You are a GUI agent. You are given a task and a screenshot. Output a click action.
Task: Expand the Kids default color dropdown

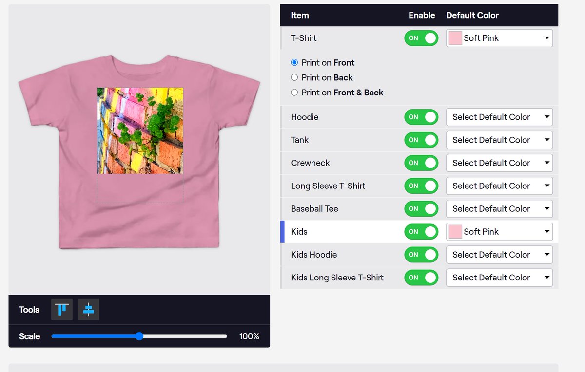tap(499, 231)
